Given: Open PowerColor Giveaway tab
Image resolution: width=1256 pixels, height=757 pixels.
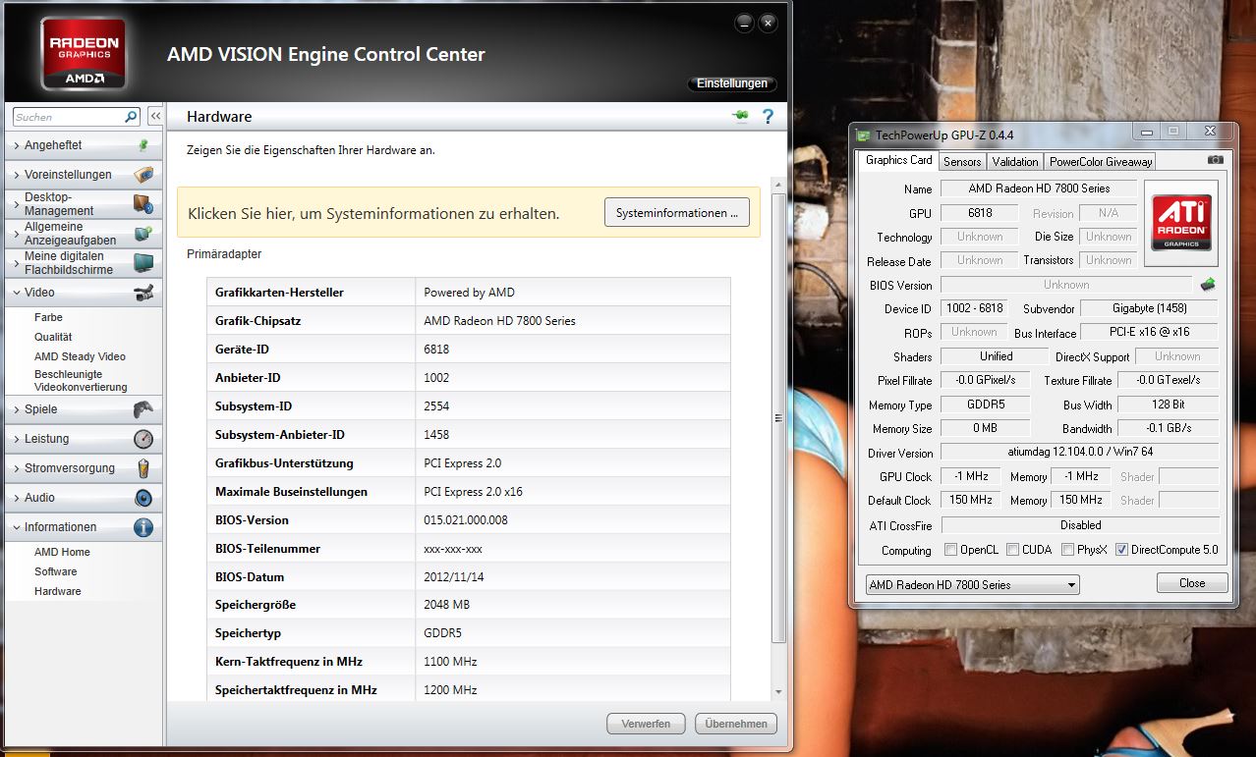Looking at the screenshot, I should pyautogui.click(x=1101, y=162).
